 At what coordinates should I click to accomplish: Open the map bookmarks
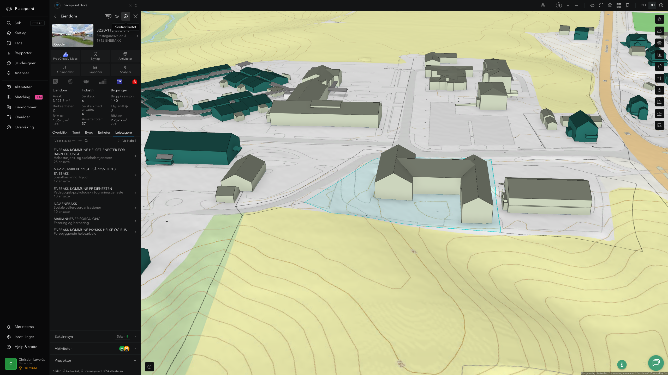coord(628,5)
